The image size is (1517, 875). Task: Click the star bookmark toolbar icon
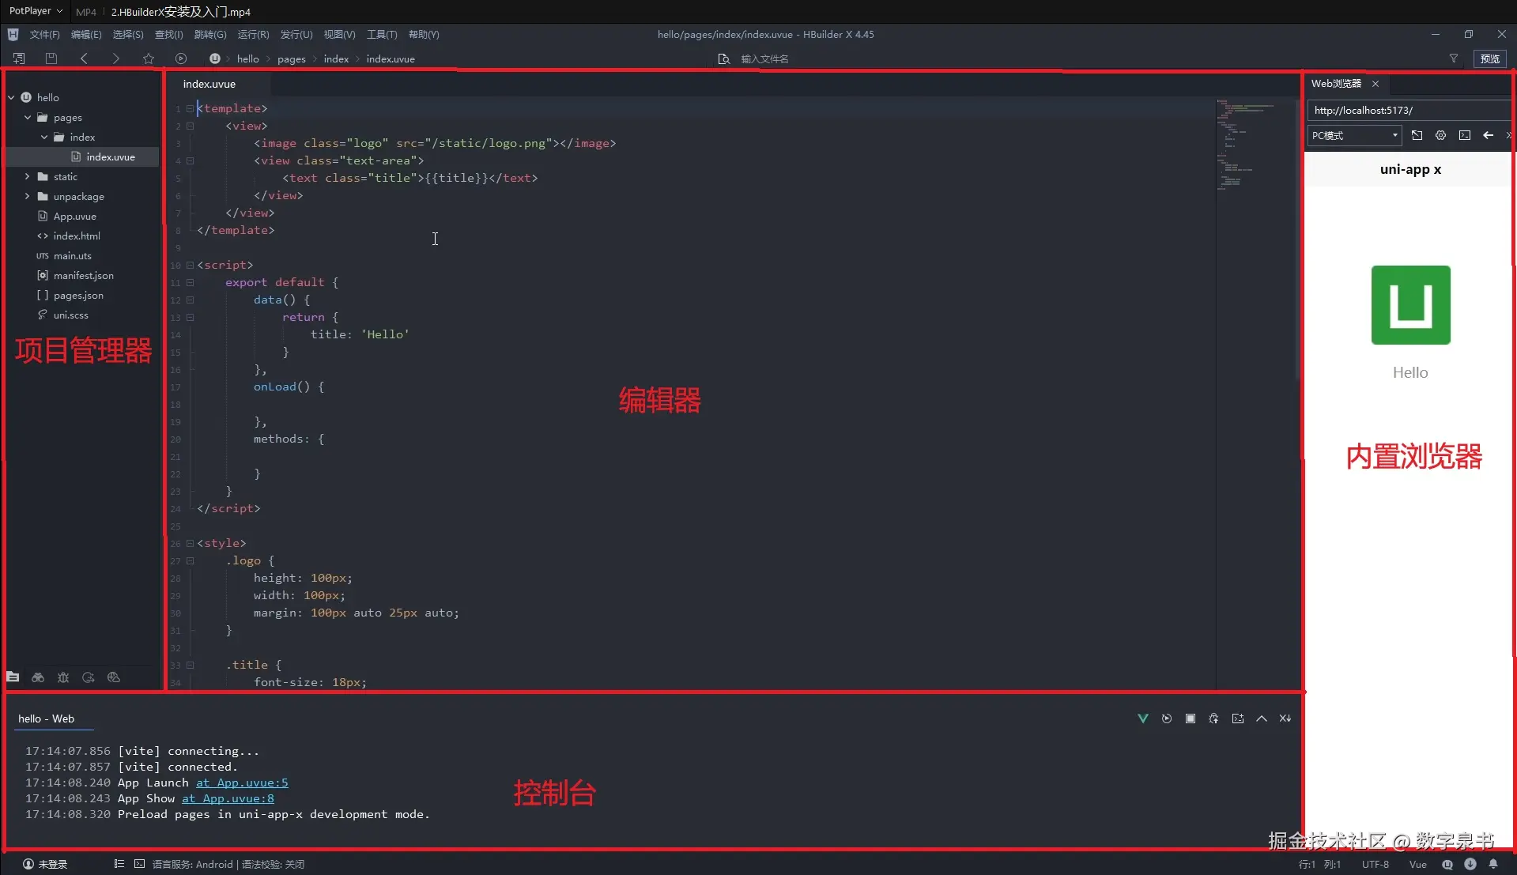coord(149,58)
